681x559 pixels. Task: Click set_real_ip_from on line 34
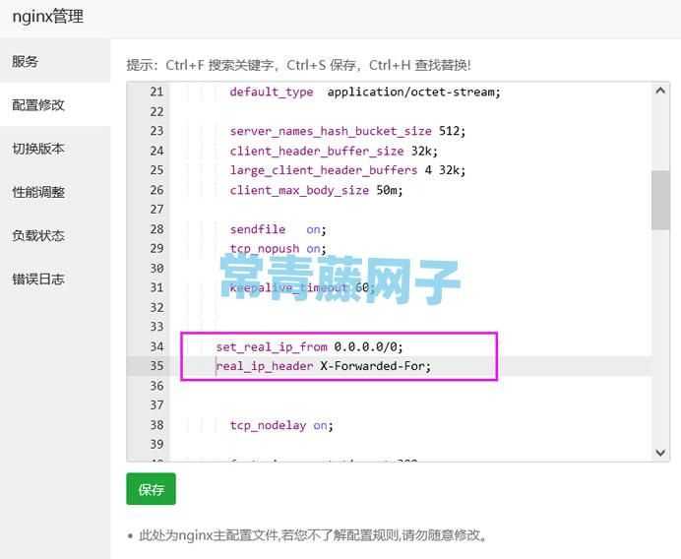point(272,347)
